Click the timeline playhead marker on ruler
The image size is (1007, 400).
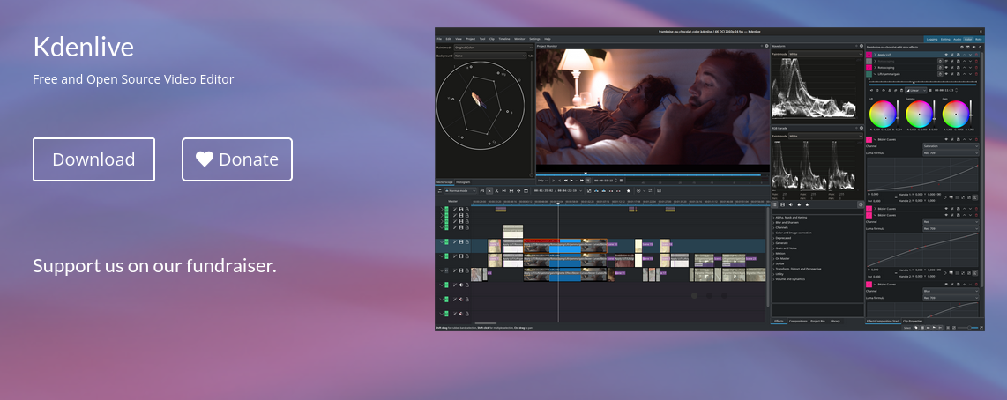pyautogui.click(x=558, y=204)
